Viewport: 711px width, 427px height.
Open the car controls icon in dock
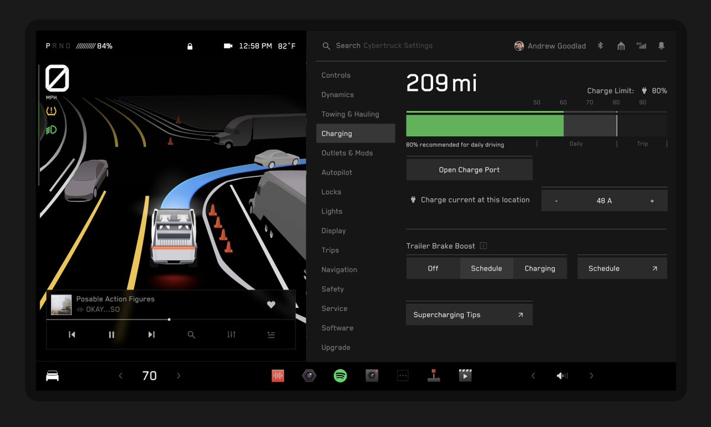[52, 375]
